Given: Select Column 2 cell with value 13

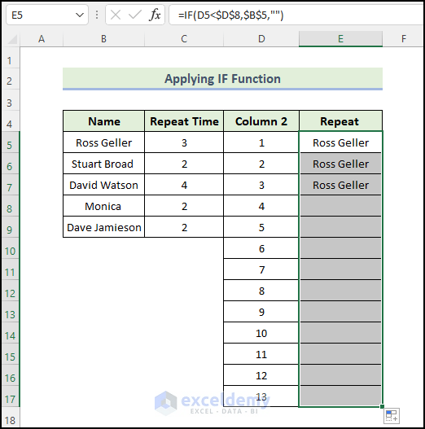Looking at the screenshot, I should tap(261, 396).
